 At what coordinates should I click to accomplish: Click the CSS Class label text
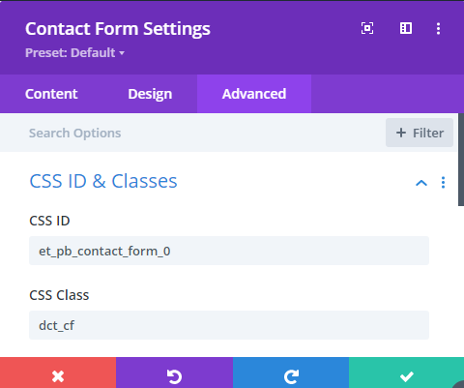(x=59, y=295)
